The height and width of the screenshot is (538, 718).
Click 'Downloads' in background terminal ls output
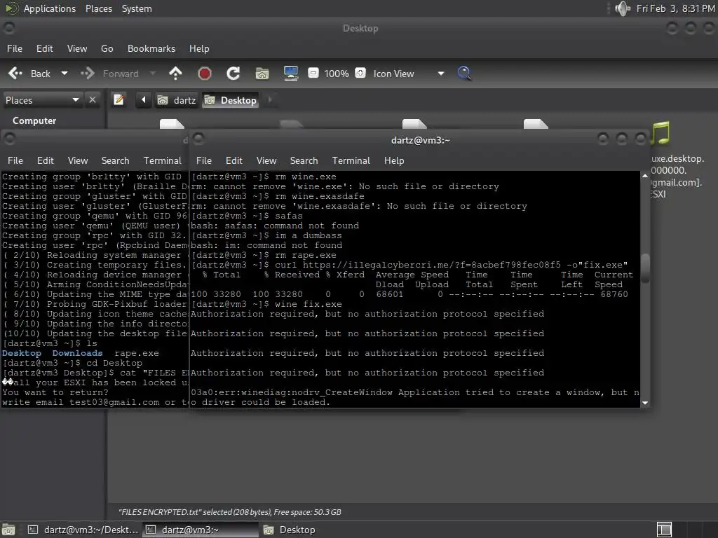click(77, 353)
